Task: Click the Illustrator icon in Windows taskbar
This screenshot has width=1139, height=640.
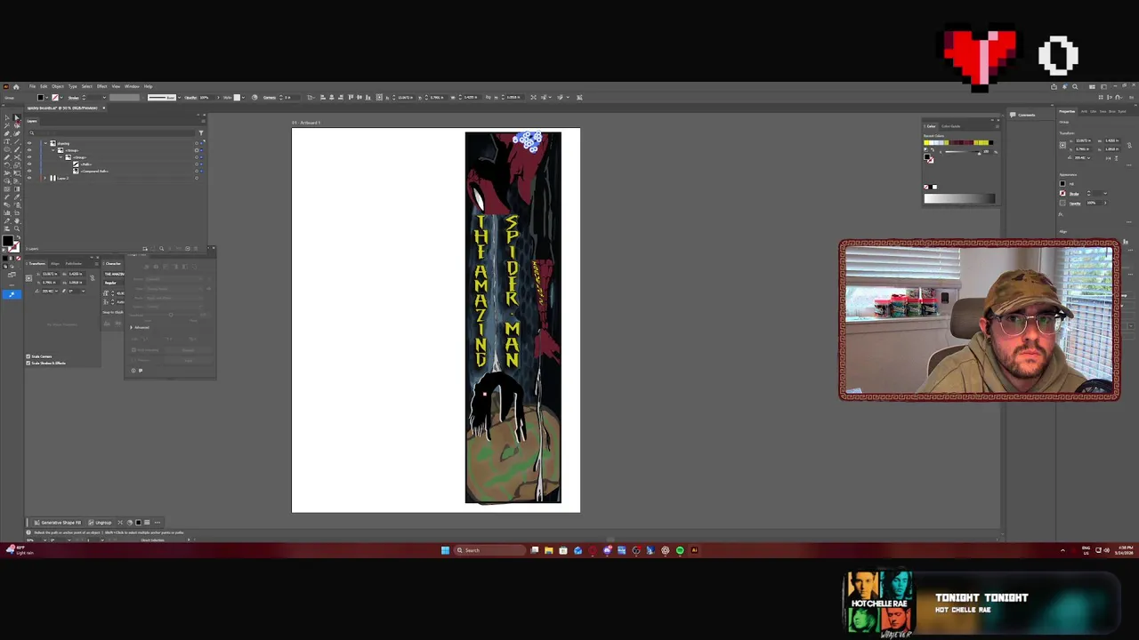Action: point(694,550)
